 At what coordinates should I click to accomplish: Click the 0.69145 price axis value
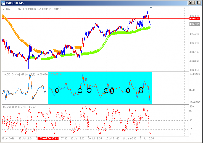(195, 52)
